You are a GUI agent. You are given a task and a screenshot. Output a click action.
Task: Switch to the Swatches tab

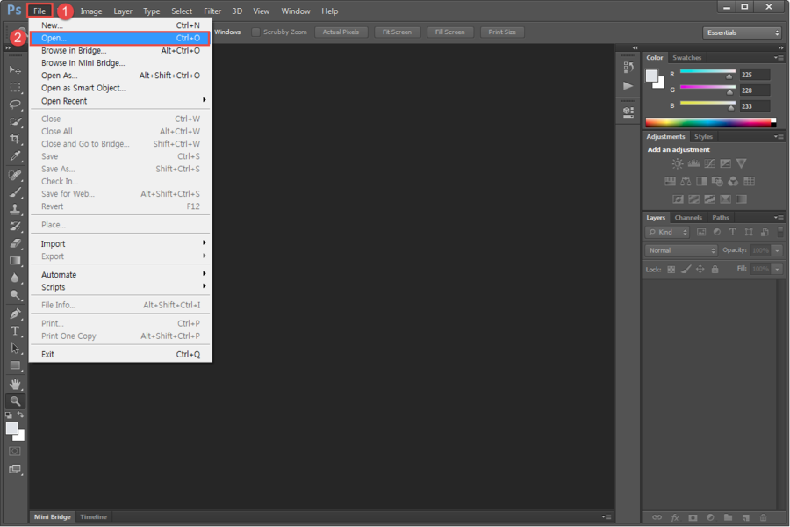point(686,58)
